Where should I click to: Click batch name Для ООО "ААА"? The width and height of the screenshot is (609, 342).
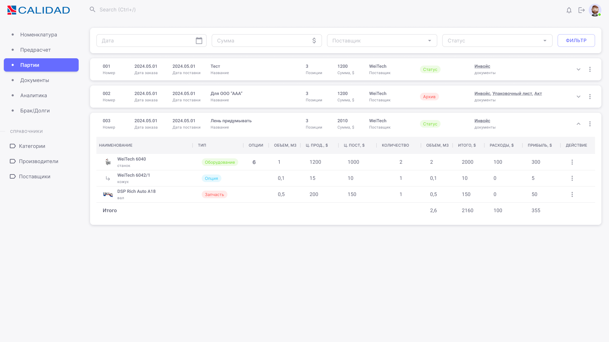226,93
